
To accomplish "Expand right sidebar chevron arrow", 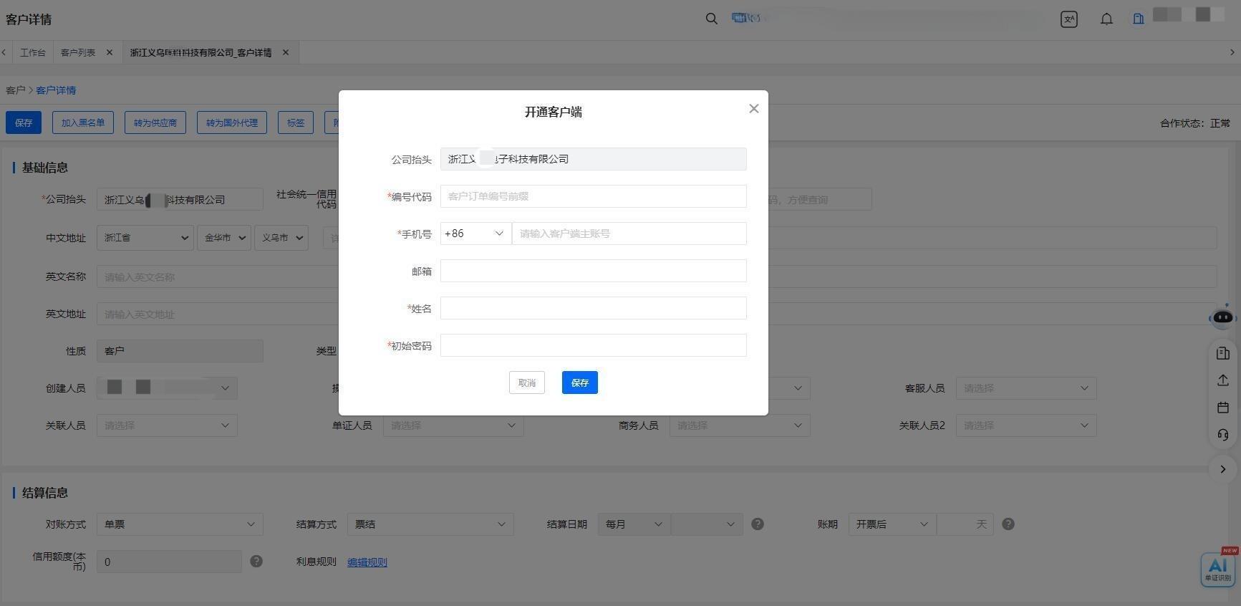I will [1222, 469].
